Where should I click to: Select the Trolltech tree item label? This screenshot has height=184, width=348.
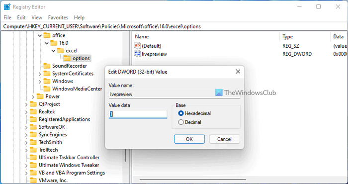48,150
